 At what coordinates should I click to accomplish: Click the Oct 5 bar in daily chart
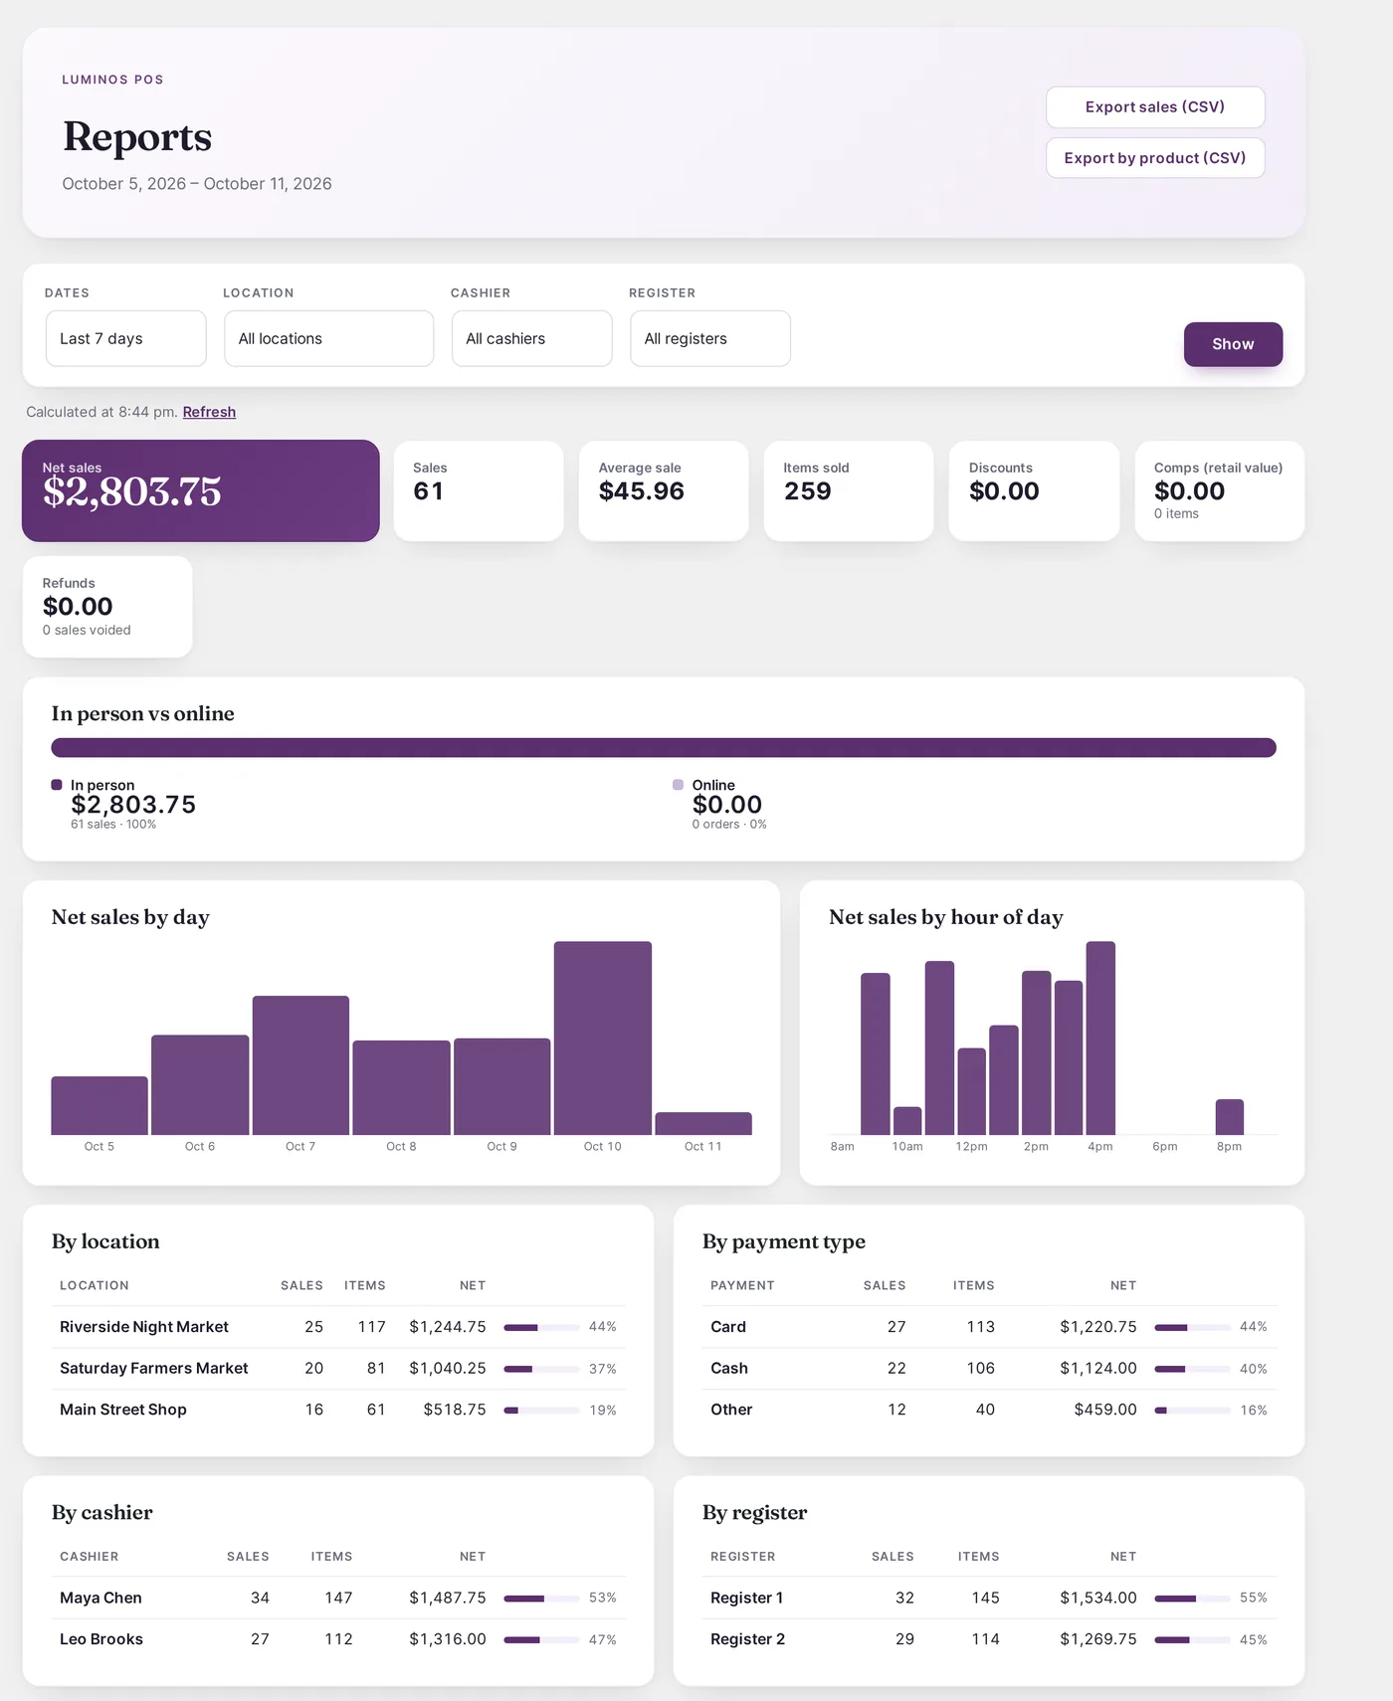[x=99, y=1105]
